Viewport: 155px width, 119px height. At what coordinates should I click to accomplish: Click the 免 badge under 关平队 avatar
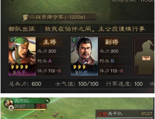coord(11,108)
